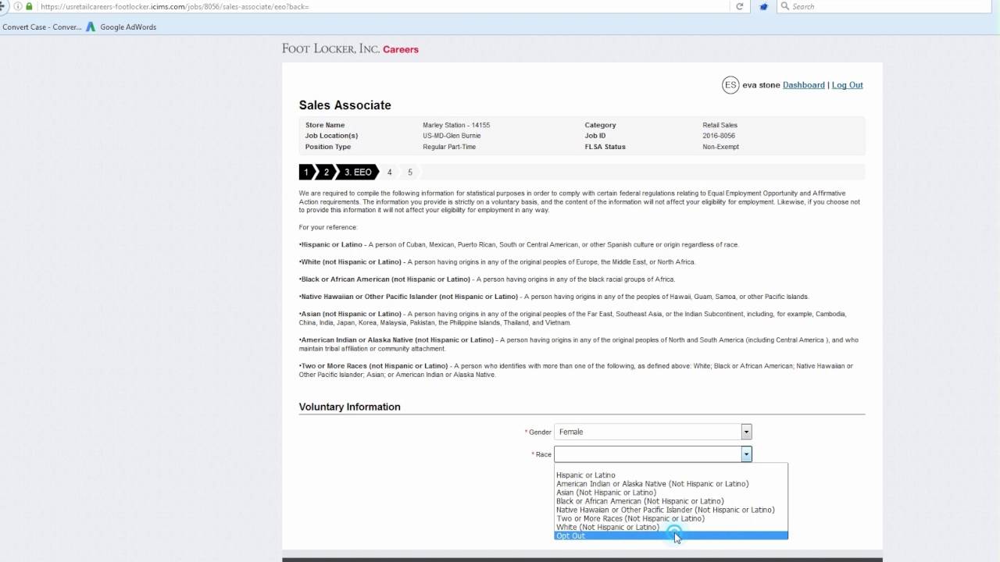The height and width of the screenshot is (562, 1000).
Task: Choose Native Hawaiian or Other Pacific Islander option
Action: coord(671,510)
